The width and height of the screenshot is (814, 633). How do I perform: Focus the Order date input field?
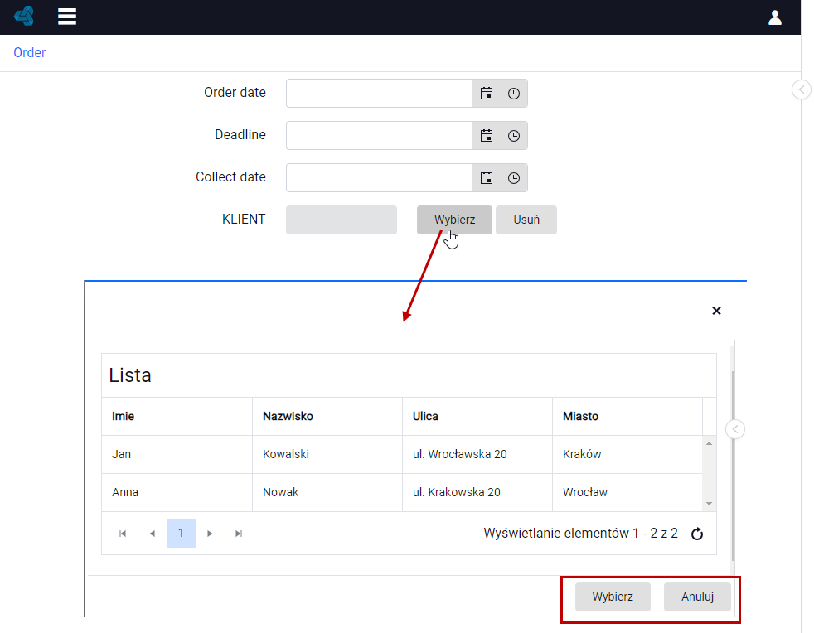[380, 94]
